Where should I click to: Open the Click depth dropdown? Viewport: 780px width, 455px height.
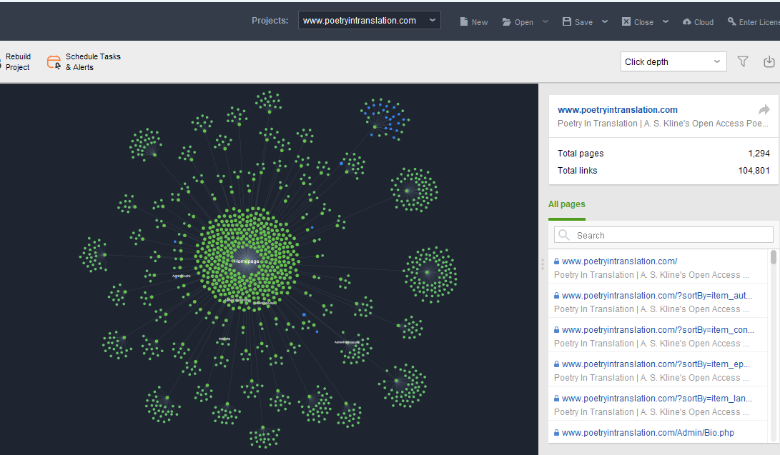pos(673,61)
